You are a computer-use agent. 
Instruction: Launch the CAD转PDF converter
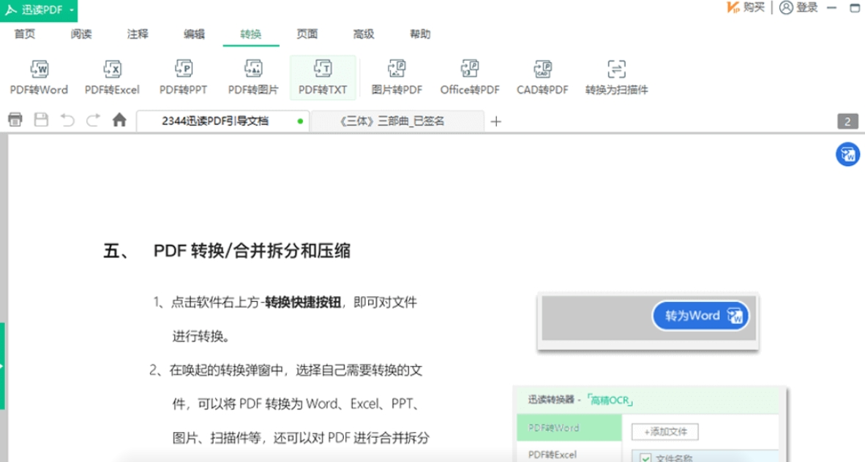(x=542, y=77)
